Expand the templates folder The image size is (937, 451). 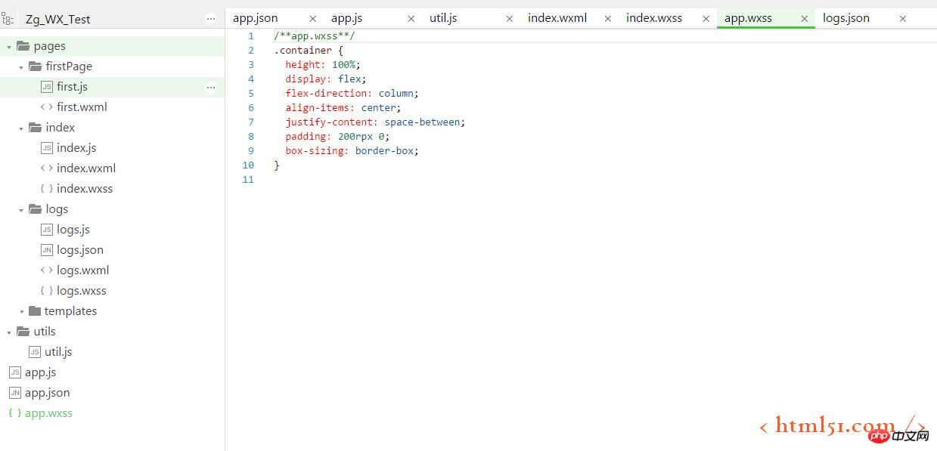(22, 311)
